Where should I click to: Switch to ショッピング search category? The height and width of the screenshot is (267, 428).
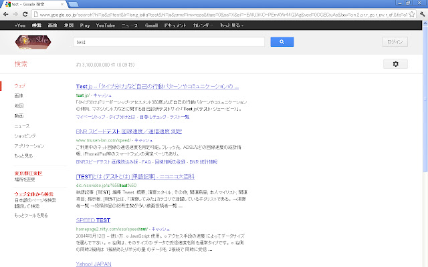coord(25,136)
